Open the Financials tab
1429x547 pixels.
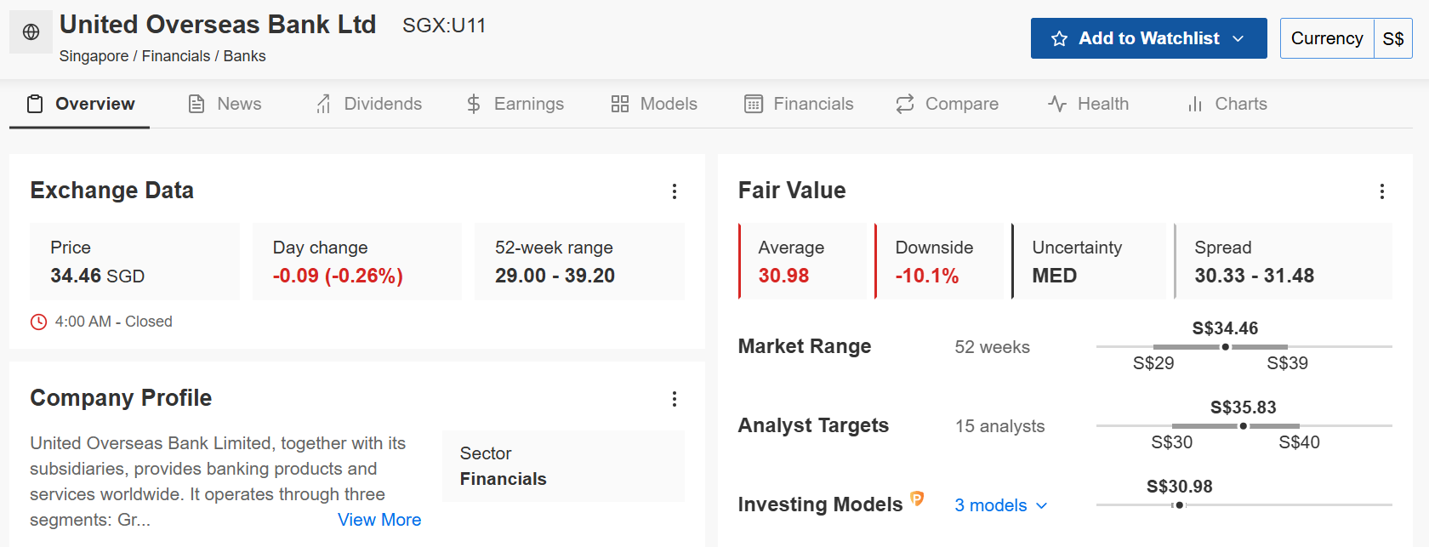(799, 104)
